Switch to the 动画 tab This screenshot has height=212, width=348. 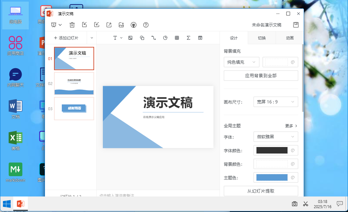[290, 38]
